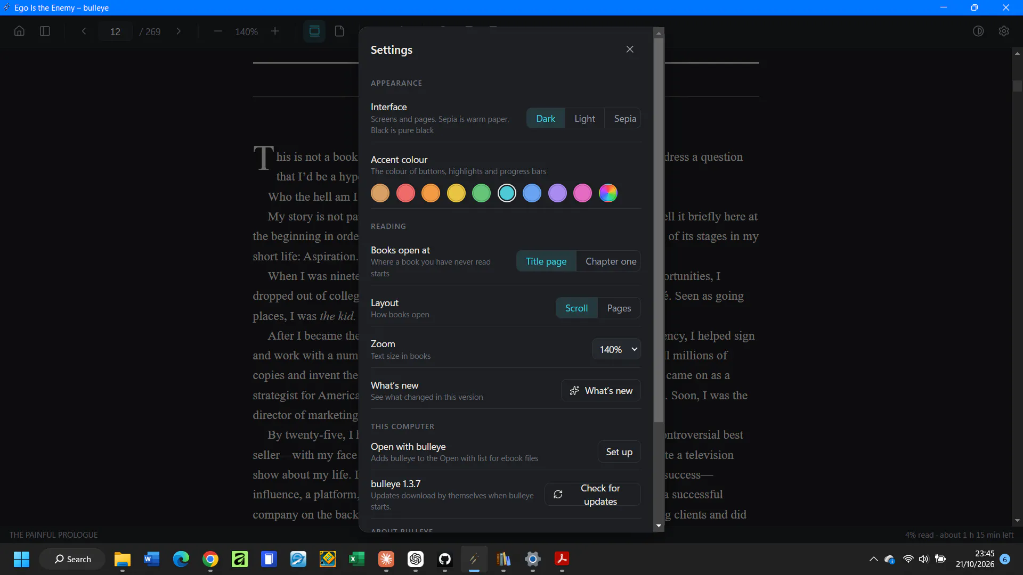
Task: Open Microsoft Edge from the taskbar
Action: [181, 559]
